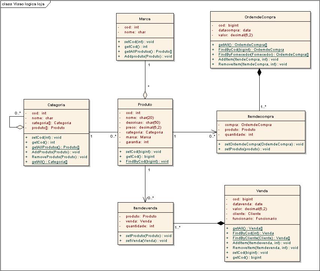Click the 'class Visao logica loja' frame label
This screenshot has width=320, height=271.
[23, 4]
